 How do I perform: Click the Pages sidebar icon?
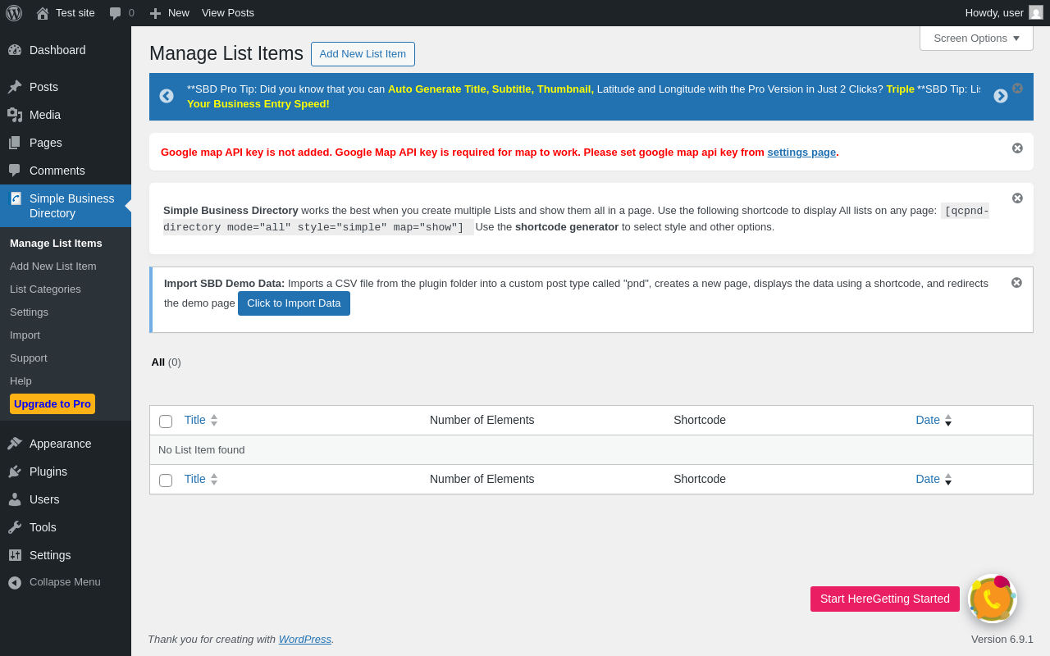(x=15, y=143)
